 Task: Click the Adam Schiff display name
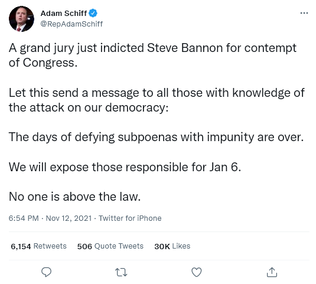(64, 14)
